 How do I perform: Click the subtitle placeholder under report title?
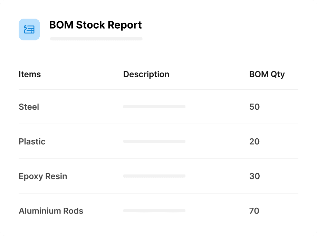[96, 39]
